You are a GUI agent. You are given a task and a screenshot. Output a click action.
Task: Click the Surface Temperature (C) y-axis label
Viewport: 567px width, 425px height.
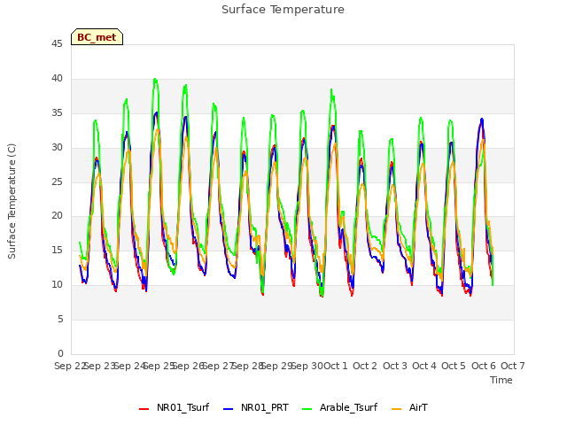(x=12, y=201)
